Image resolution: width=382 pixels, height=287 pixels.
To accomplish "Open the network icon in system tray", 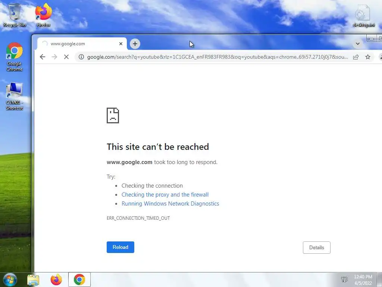I will pyautogui.click(x=344, y=280).
